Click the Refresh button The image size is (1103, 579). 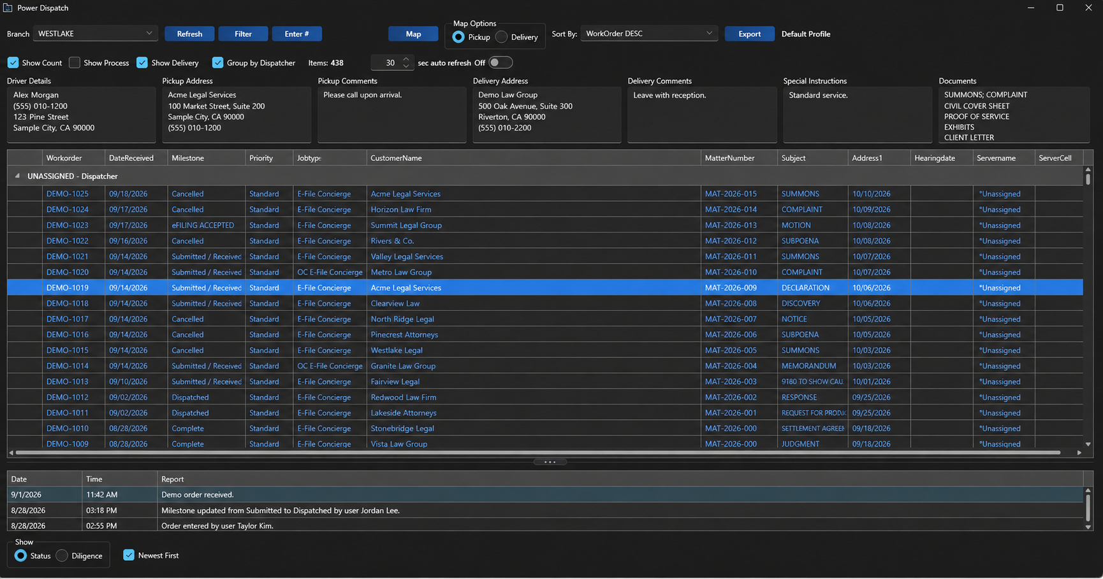pyautogui.click(x=189, y=34)
